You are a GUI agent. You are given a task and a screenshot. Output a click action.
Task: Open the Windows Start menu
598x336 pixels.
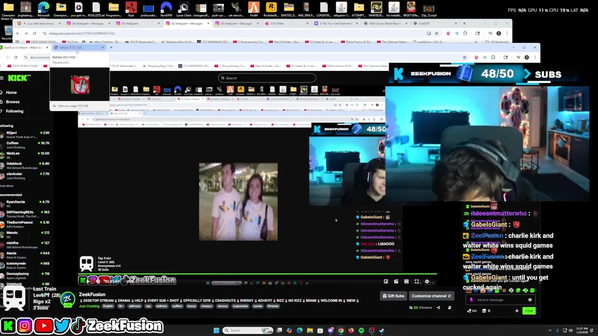pos(216,330)
